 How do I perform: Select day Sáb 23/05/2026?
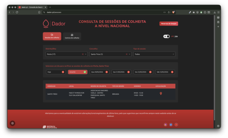165,72
